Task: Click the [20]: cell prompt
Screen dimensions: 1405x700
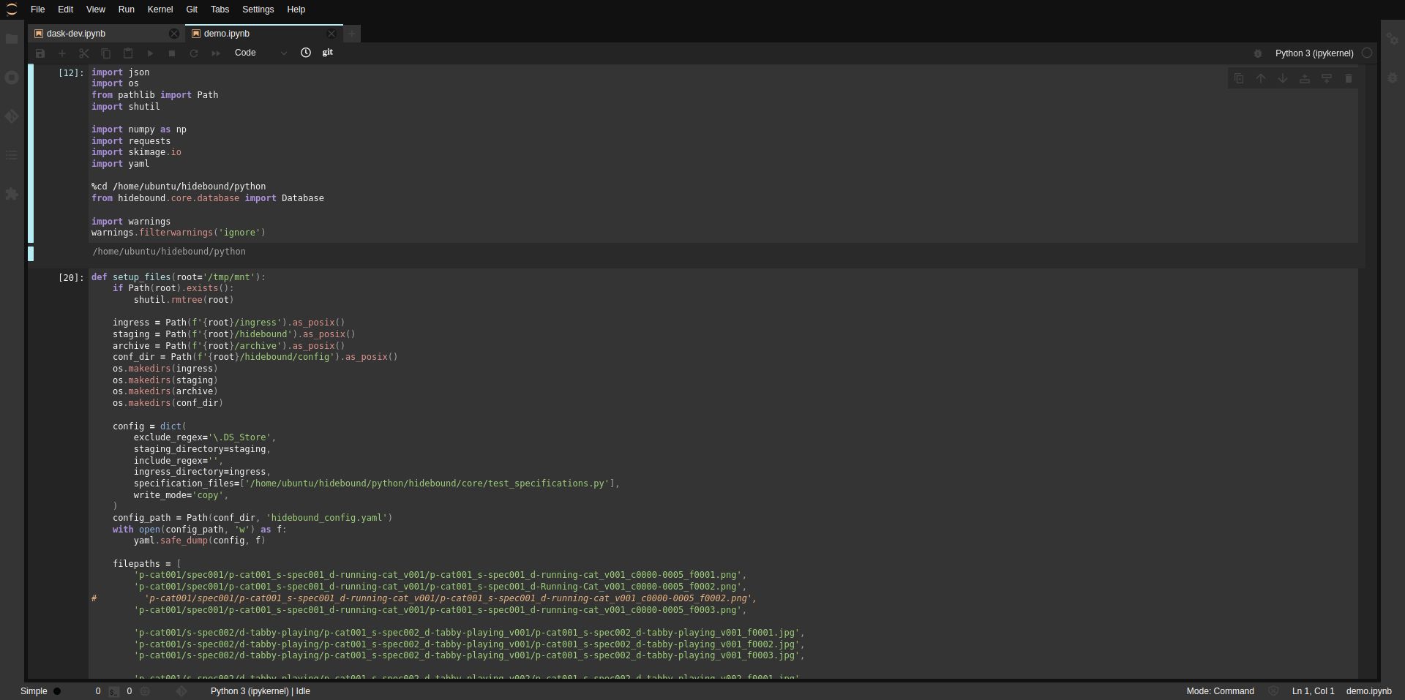Action: [71, 278]
